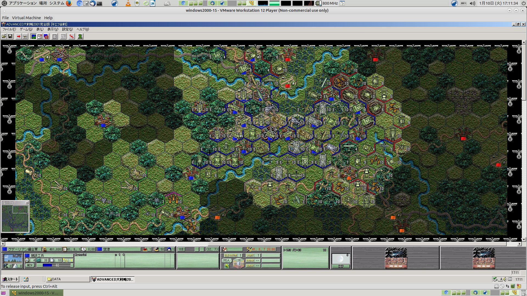Click the date and time clock
The image size is (527, 296).
click(498, 3)
